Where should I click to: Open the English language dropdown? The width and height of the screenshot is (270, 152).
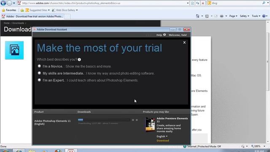point(162,136)
